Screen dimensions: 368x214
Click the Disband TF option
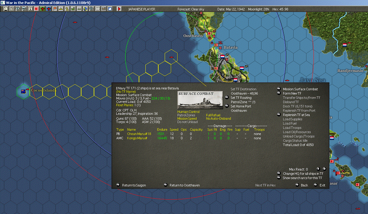291,102
